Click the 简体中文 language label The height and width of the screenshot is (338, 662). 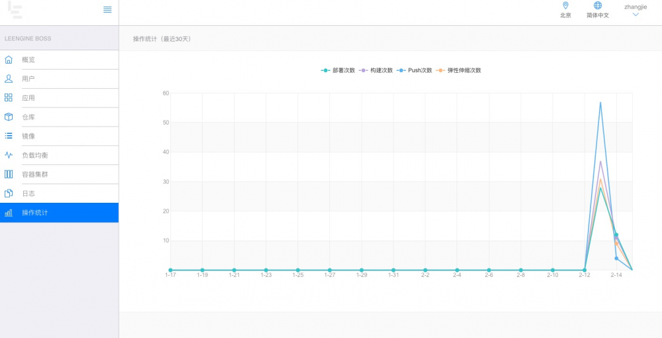point(598,15)
